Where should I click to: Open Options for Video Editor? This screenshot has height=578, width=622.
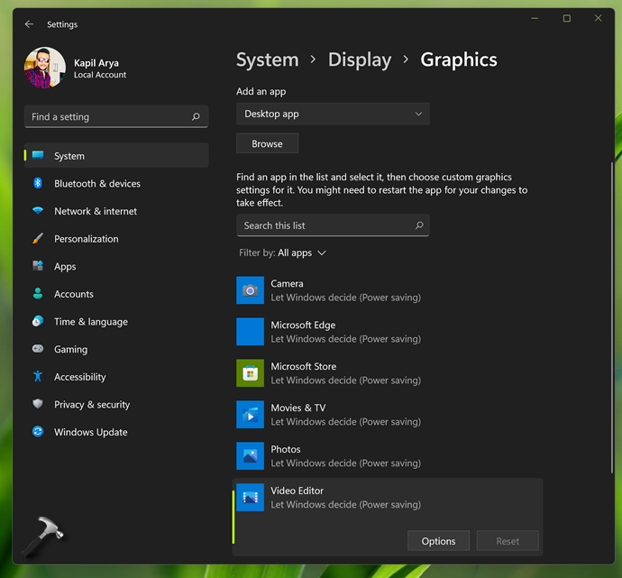click(438, 541)
